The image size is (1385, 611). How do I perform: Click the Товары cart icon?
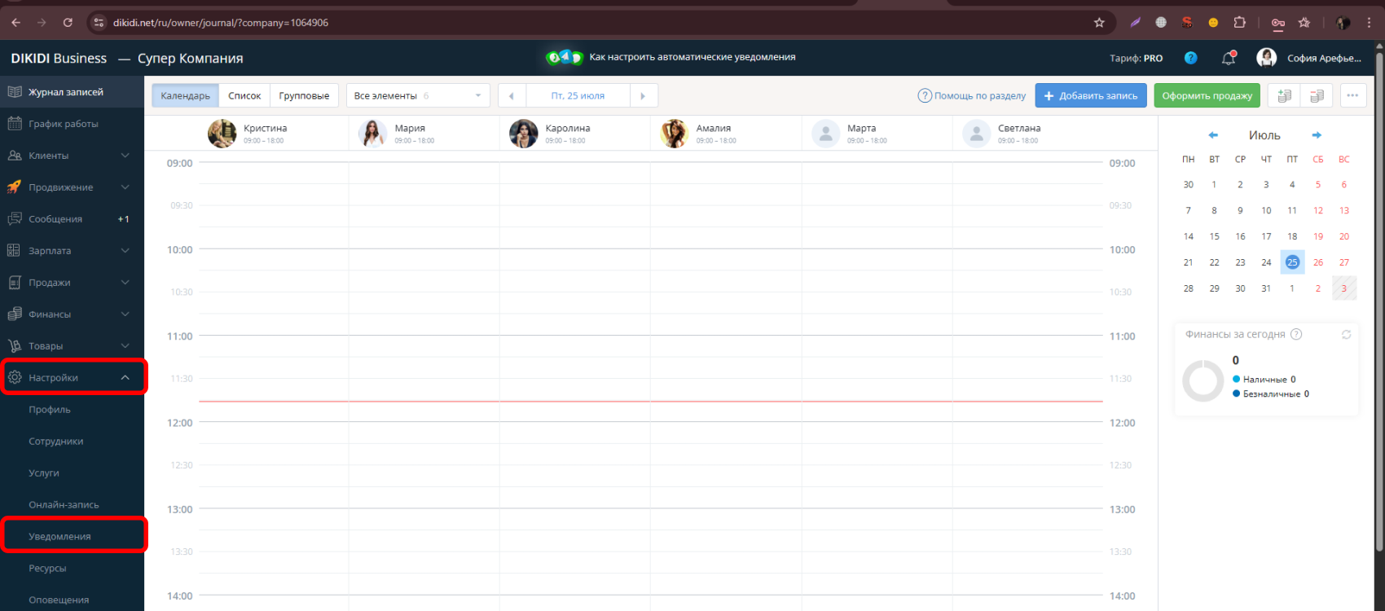pyautogui.click(x=15, y=346)
